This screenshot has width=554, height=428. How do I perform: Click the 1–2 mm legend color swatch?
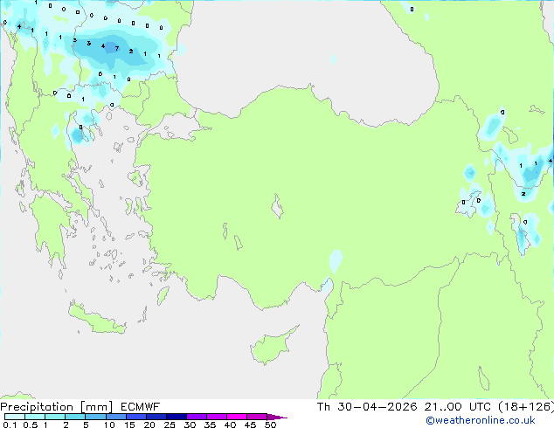[x=55, y=417]
